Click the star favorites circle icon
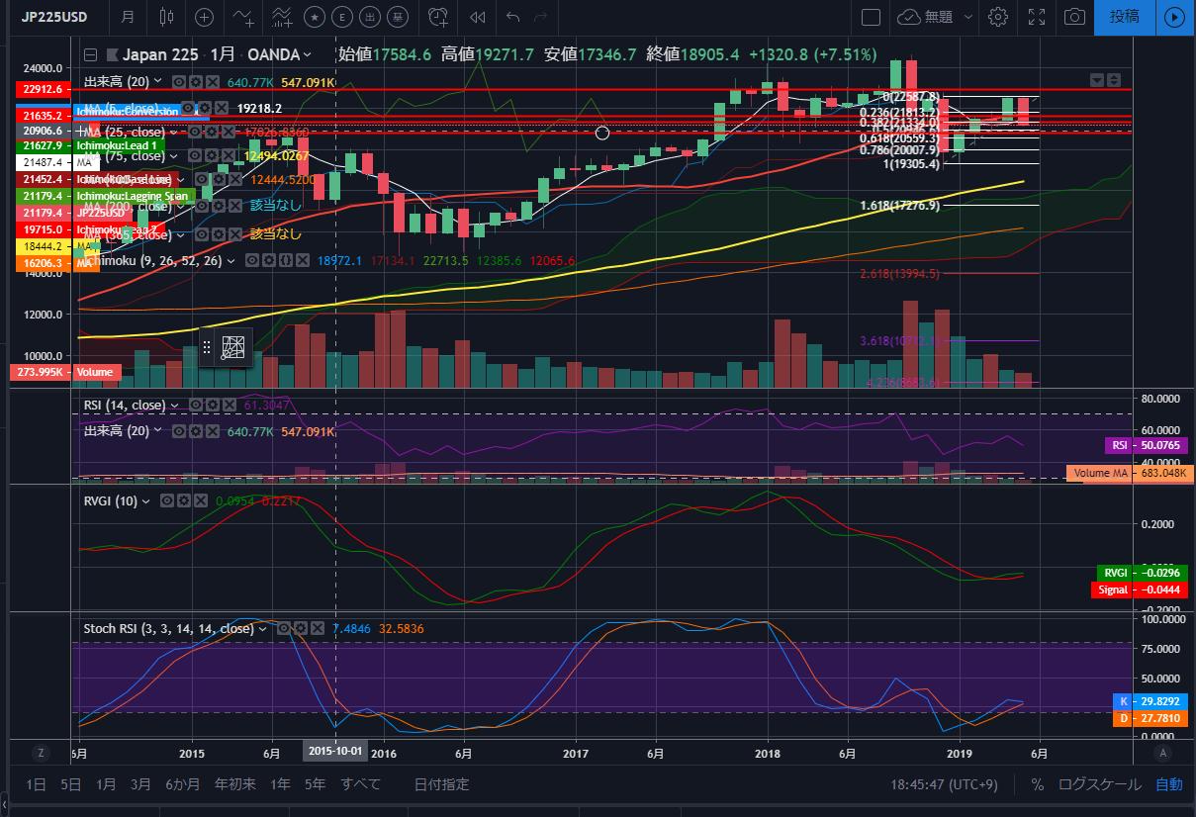Viewport: 1196px width, 817px height. (315, 17)
